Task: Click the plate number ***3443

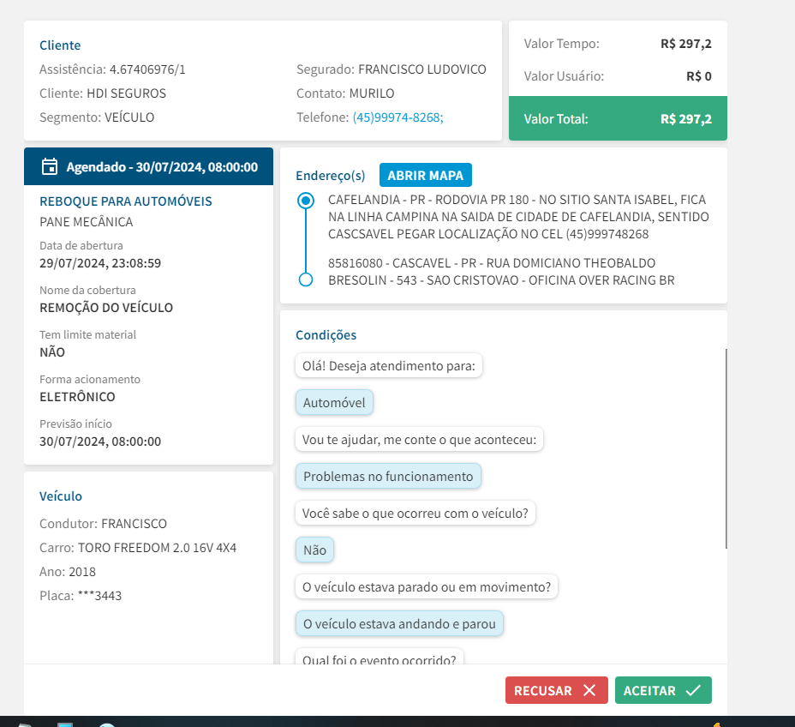Action: [100, 596]
